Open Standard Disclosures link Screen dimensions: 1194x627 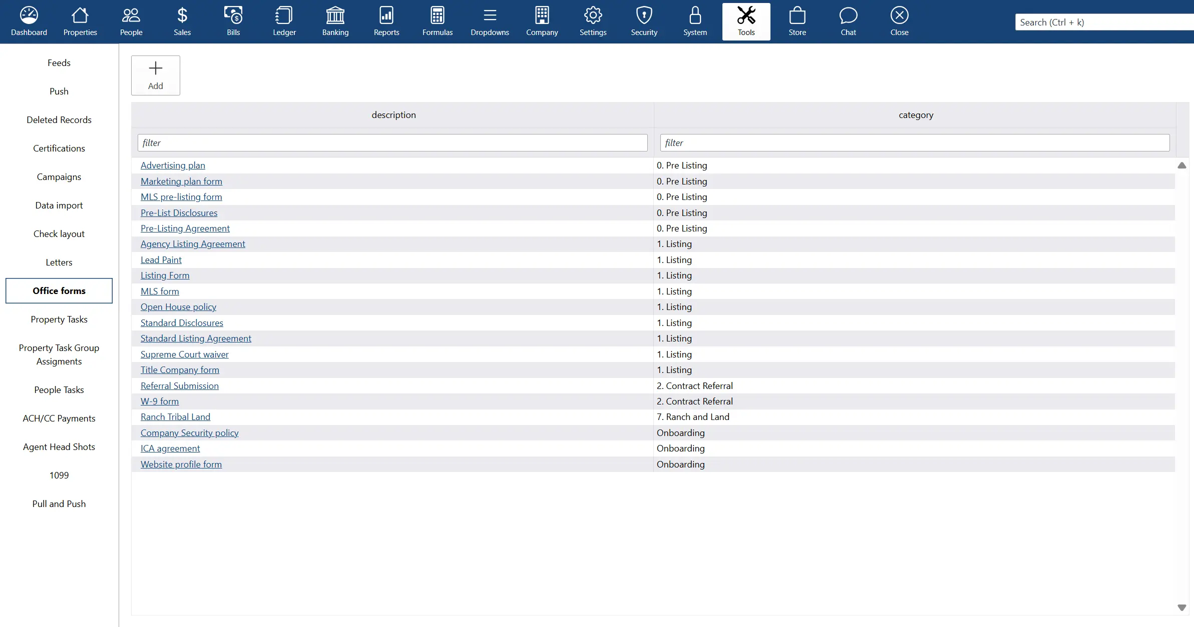tap(182, 323)
